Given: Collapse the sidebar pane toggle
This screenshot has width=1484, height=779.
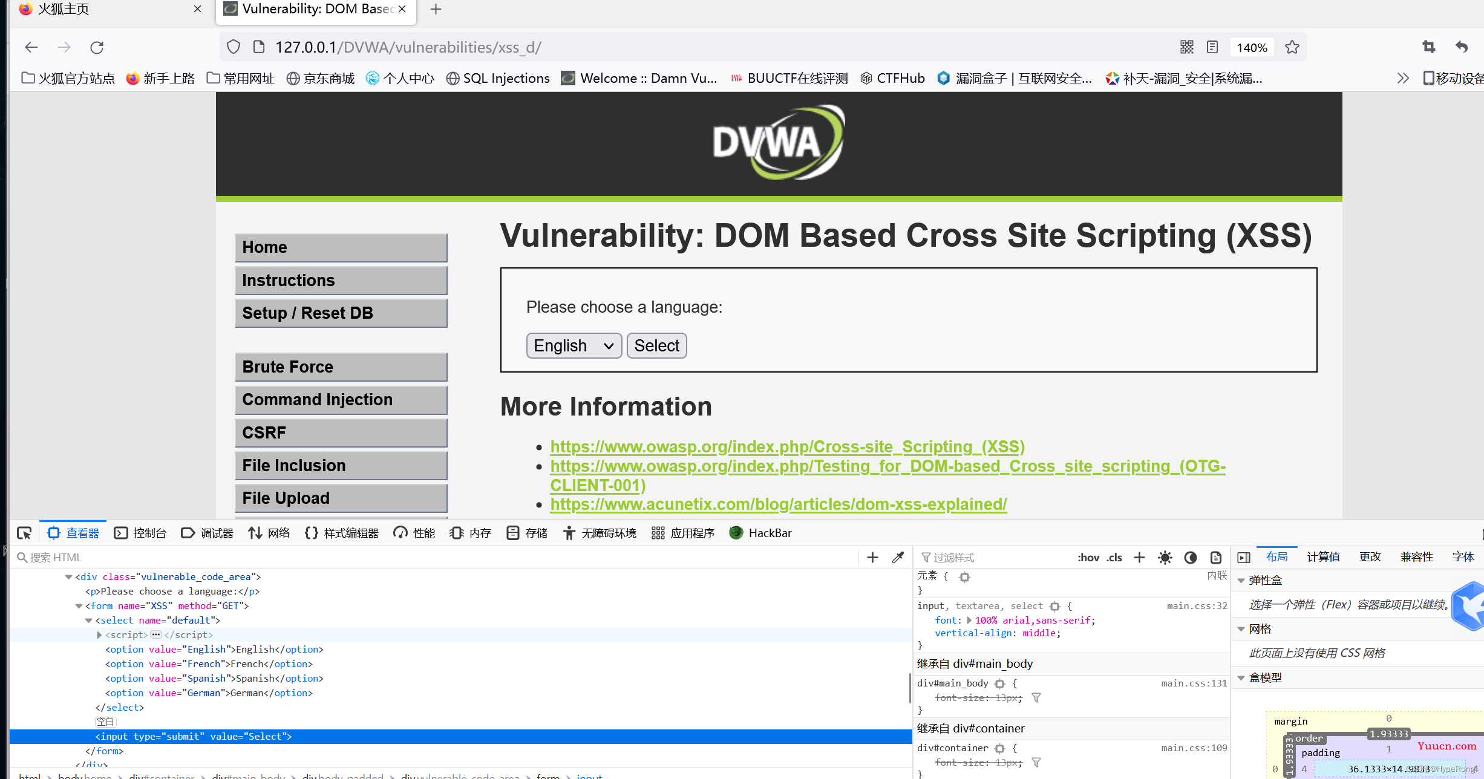Looking at the screenshot, I should coord(1244,557).
